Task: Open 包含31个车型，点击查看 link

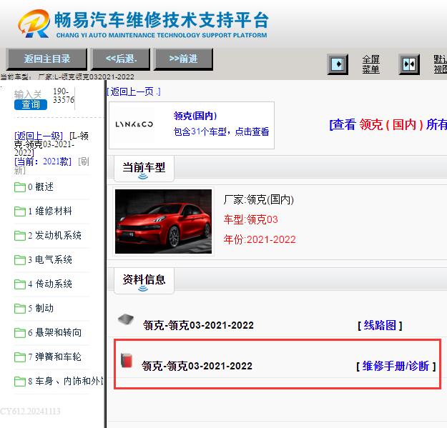Action: point(221,131)
